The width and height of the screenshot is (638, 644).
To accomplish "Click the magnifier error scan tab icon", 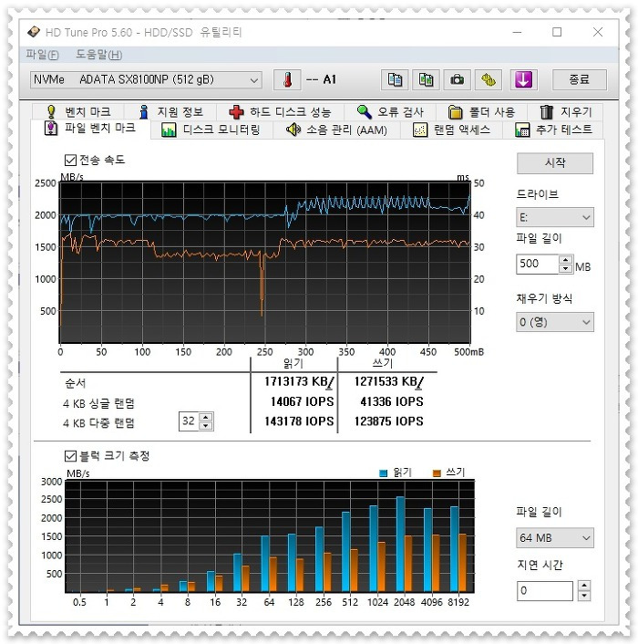I will pos(364,111).
